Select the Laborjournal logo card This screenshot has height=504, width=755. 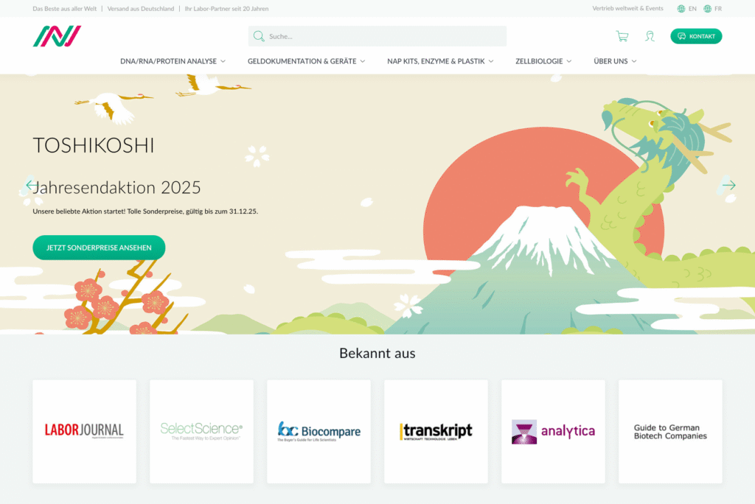click(84, 431)
